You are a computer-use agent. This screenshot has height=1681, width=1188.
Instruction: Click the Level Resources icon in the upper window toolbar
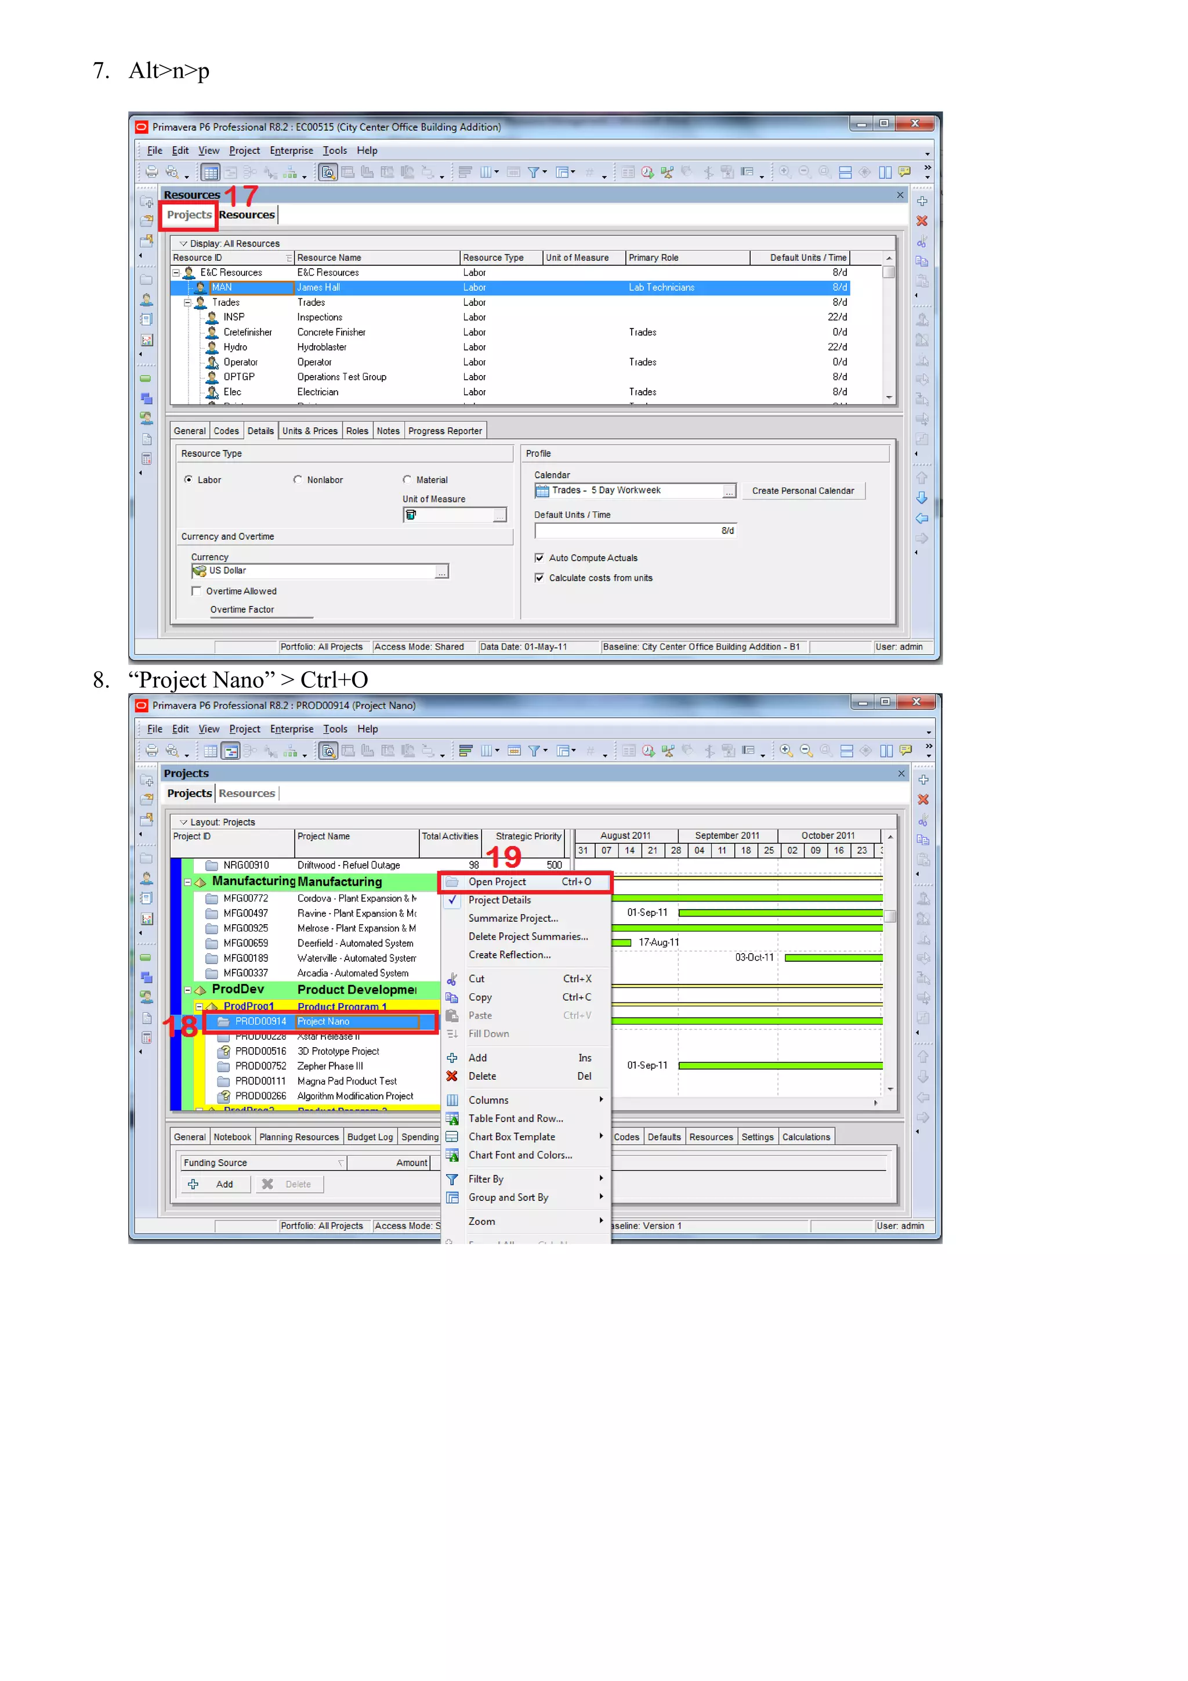point(667,172)
